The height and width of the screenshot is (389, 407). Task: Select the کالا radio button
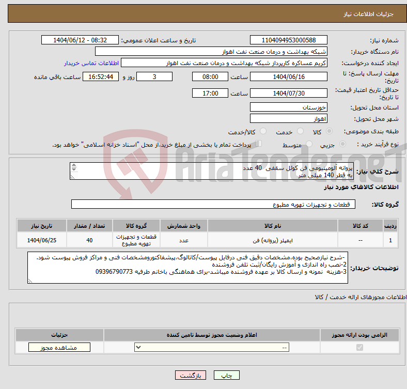tap(330, 132)
